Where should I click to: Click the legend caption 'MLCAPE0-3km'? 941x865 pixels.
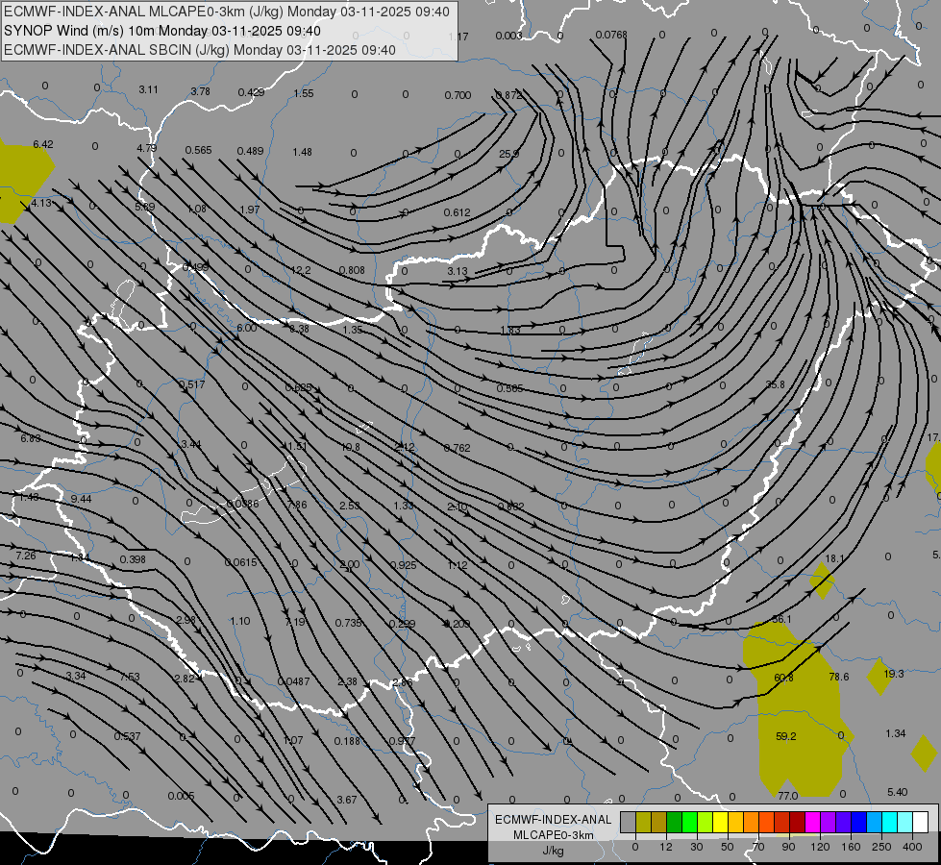553,835
